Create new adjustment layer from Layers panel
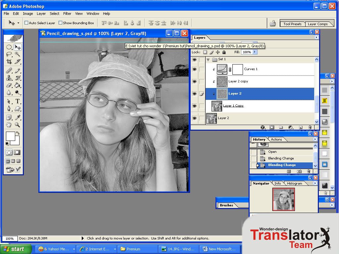Image resolution: width=339 pixels, height=254 pixels. [x=291, y=127]
